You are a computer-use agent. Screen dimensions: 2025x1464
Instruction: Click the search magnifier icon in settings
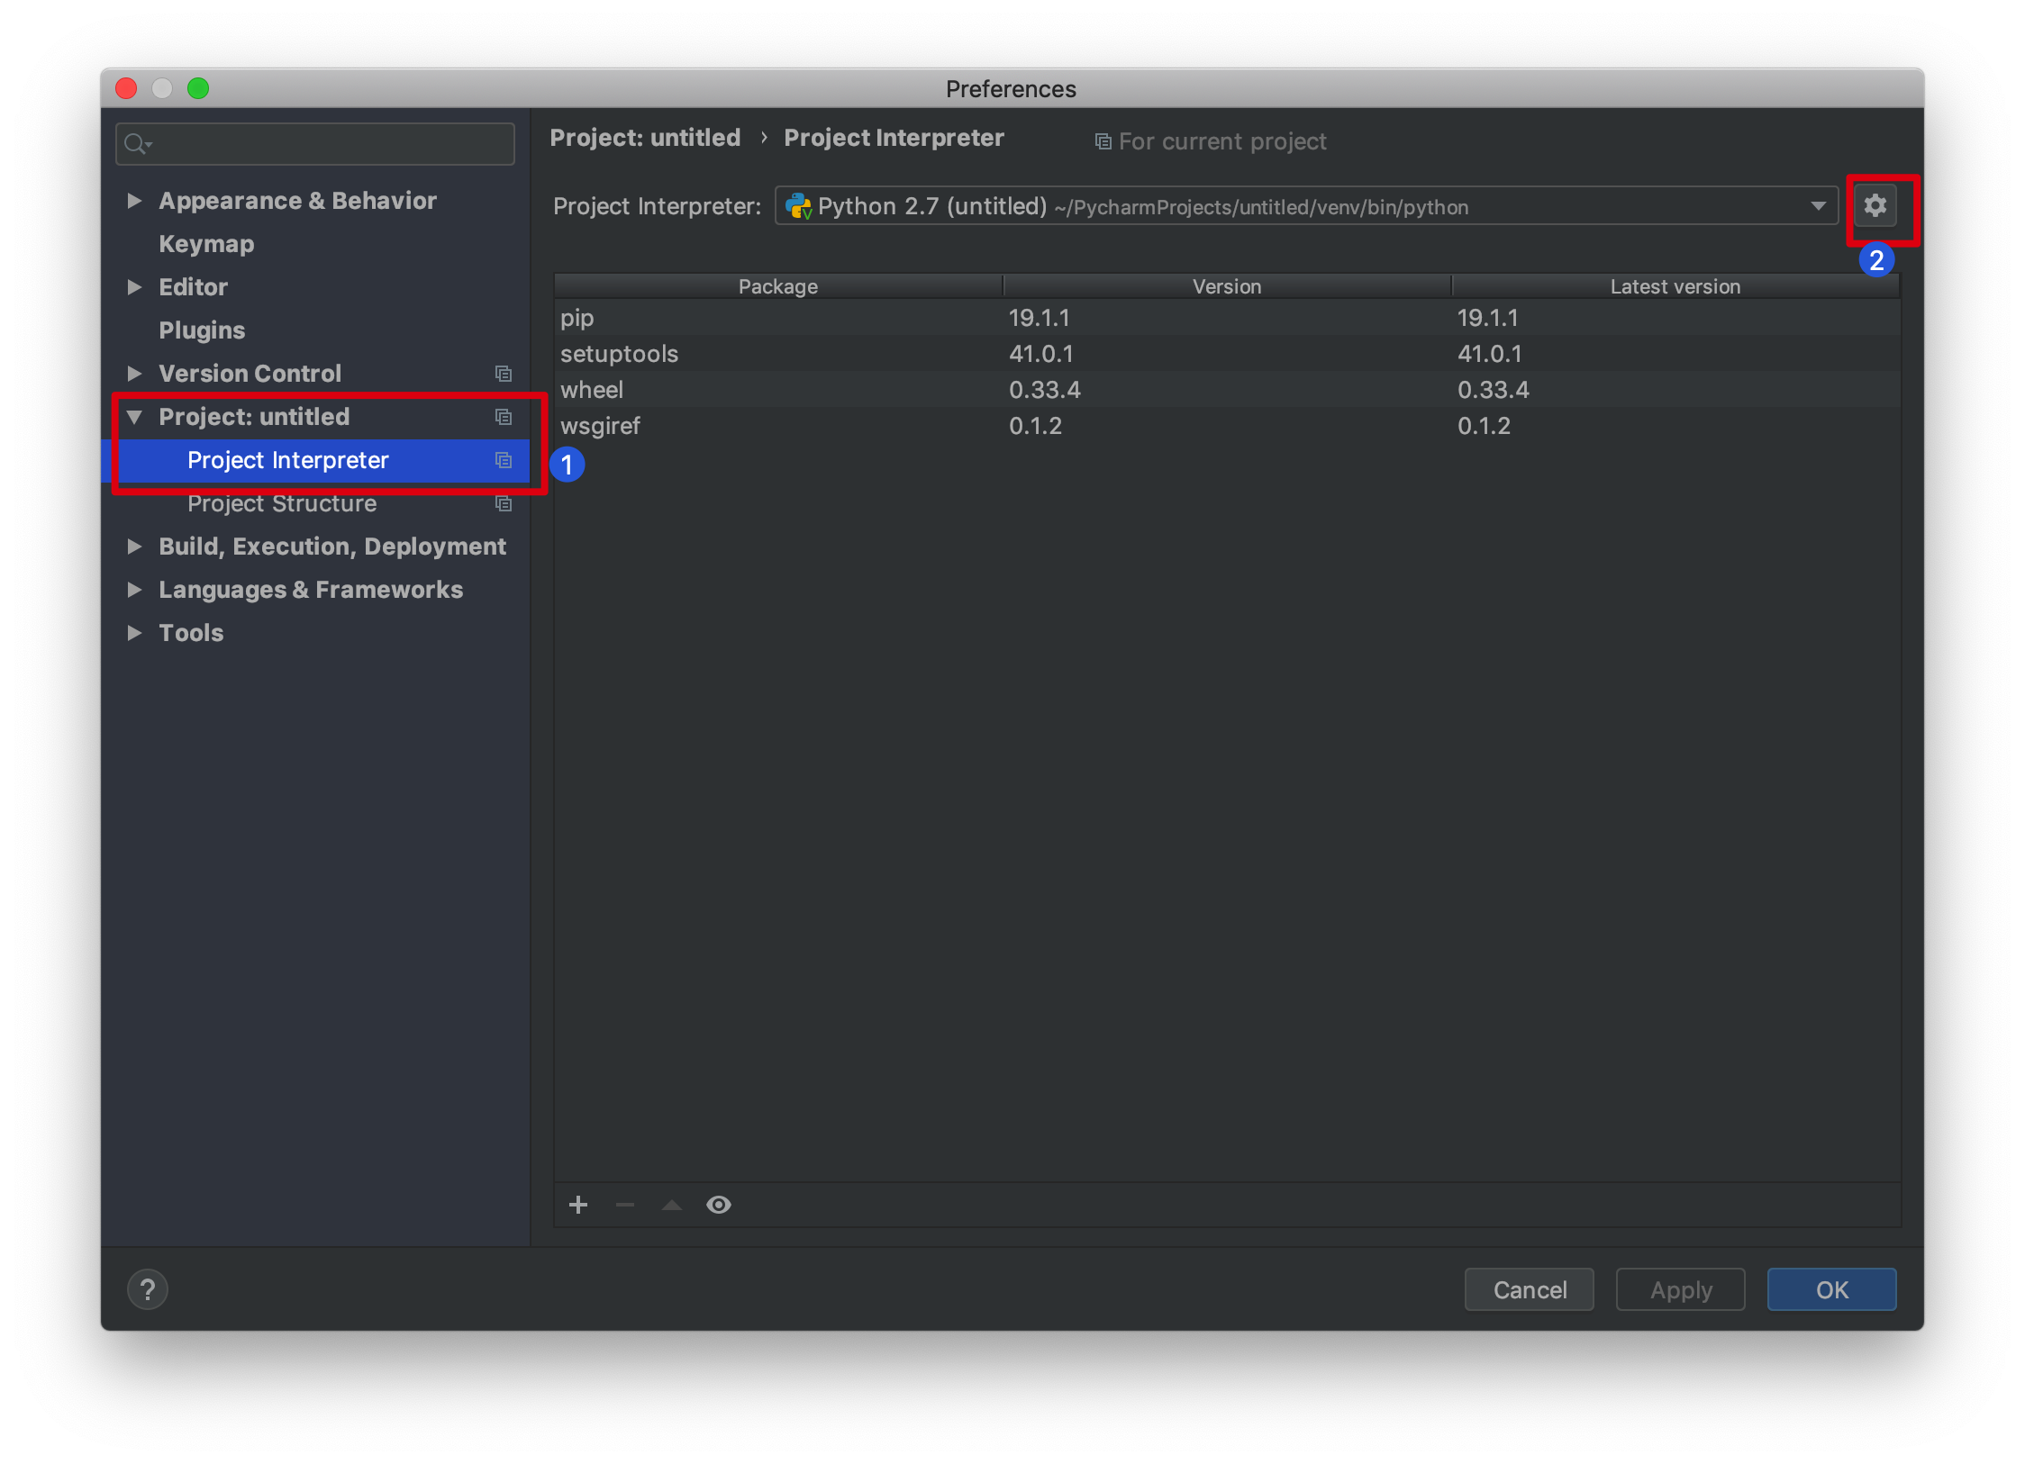[x=136, y=143]
